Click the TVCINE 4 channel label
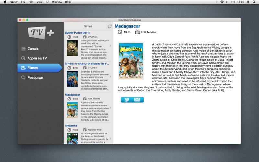The height and width of the screenshot is (162, 259). tap(93, 37)
